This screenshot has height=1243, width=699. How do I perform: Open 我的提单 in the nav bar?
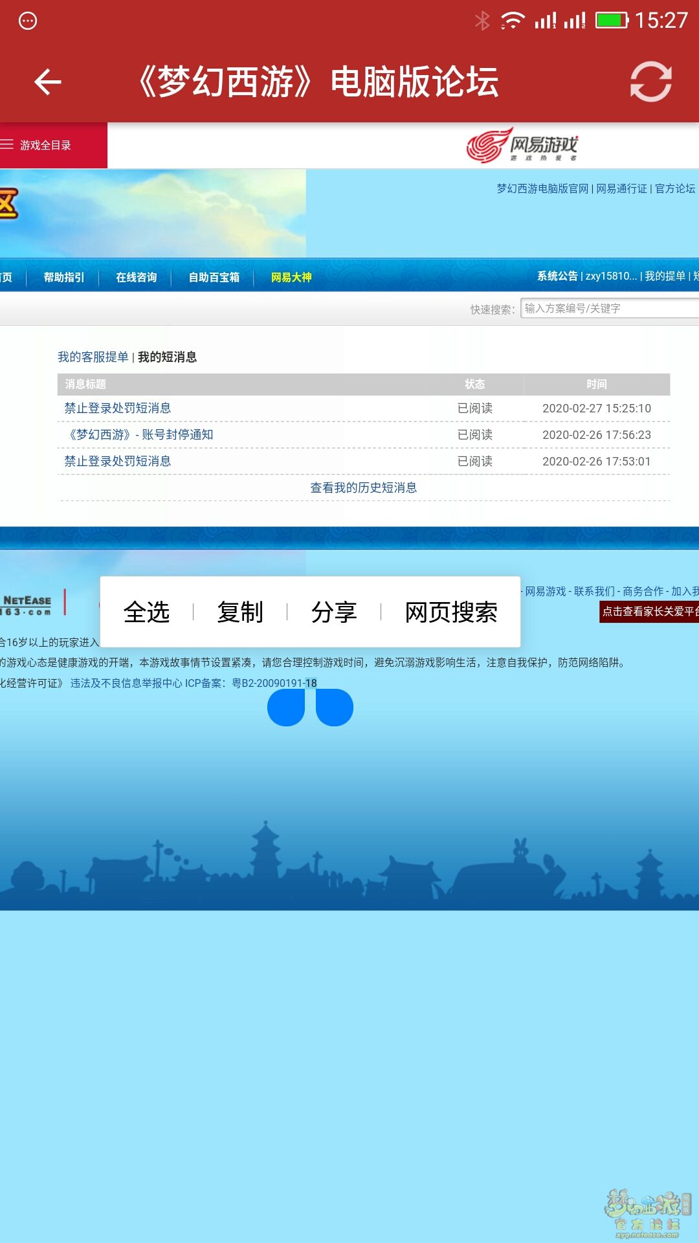point(665,276)
